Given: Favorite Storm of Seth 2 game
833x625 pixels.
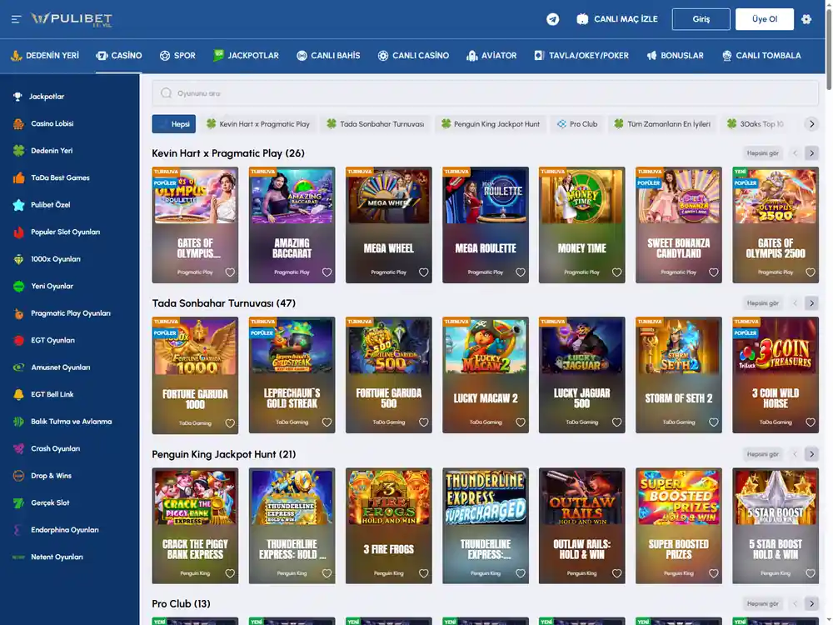Looking at the screenshot, I should [x=714, y=422].
